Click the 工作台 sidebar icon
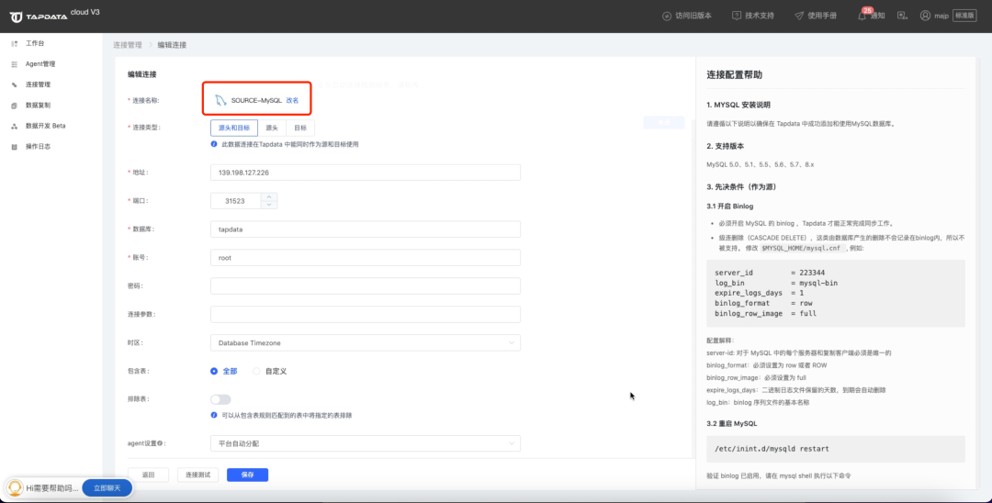 (x=14, y=44)
